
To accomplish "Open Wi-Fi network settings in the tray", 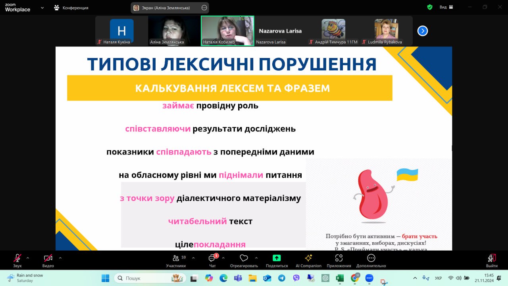I will click(450, 278).
